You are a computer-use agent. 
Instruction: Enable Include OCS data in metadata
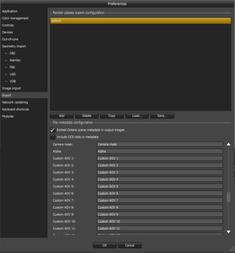(53, 137)
